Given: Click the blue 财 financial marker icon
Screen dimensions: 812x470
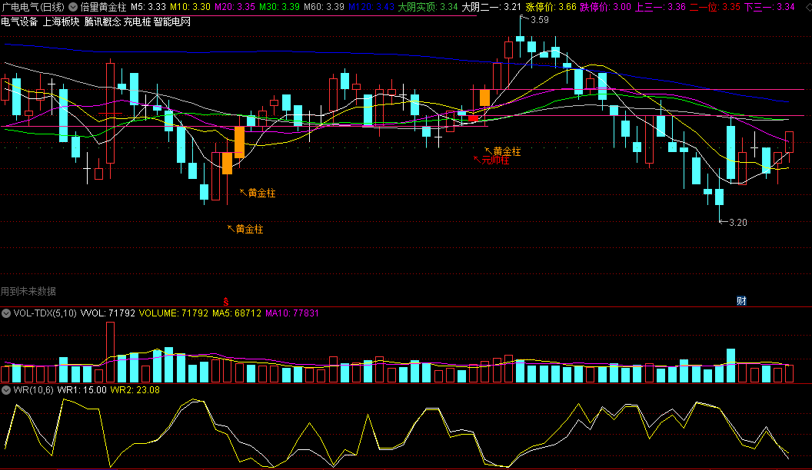Looking at the screenshot, I should pos(741,301).
